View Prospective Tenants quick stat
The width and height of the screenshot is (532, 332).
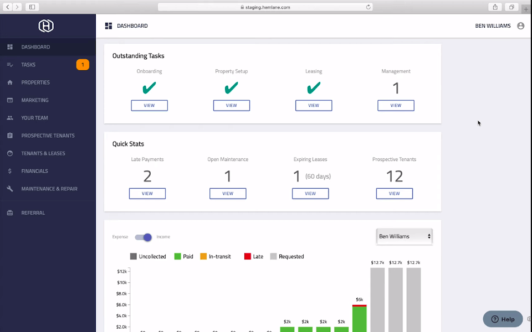[394, 194]
